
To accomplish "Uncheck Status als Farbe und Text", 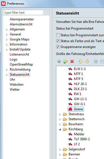I will (58, 41).
